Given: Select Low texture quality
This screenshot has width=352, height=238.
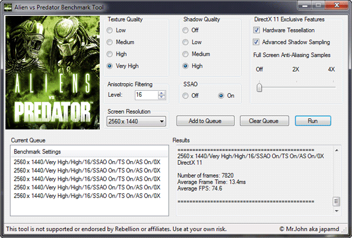Looking at the screenshot, I should (x=110, y=30).
